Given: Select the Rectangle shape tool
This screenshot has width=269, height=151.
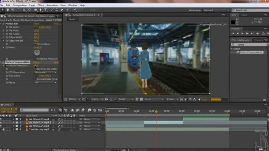Looking at the screenshot, I should (x=35, y=10).
